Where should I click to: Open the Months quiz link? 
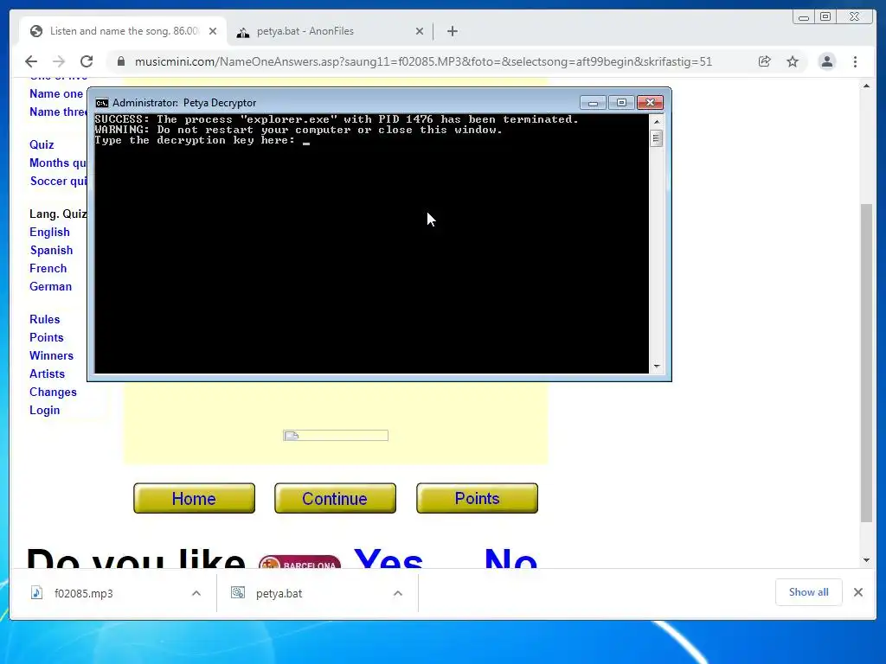[58, 163]
